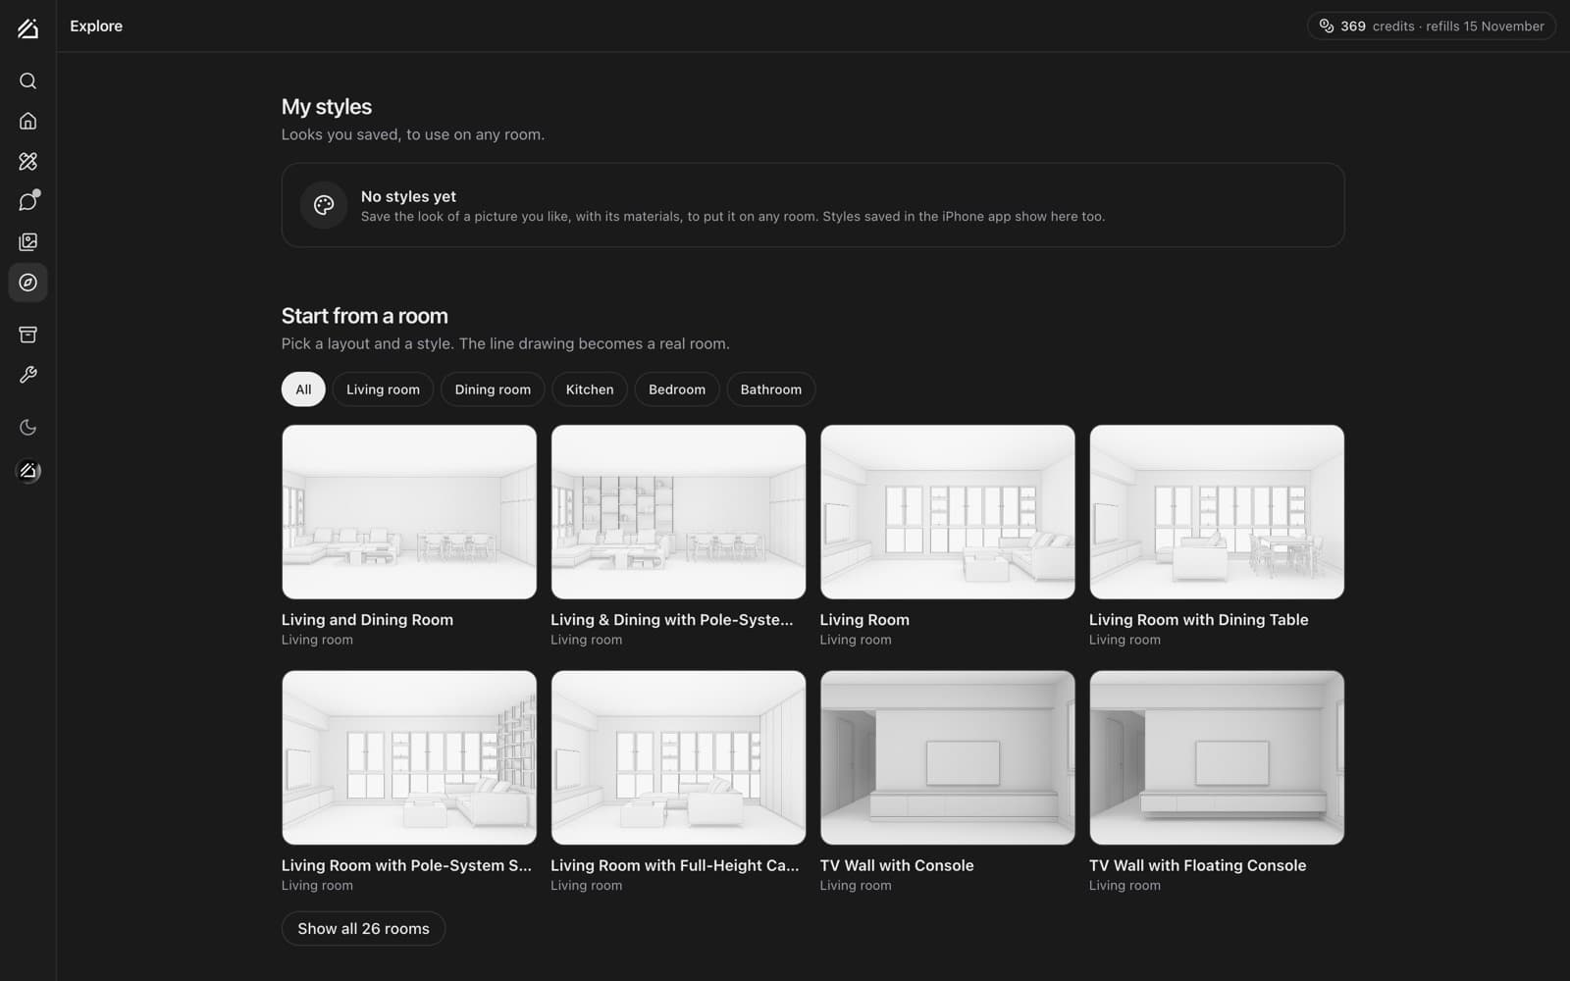Go to Home via the sidebar house icon
The height and width of the screenshot is (981, 1570).
click(27, 121)
